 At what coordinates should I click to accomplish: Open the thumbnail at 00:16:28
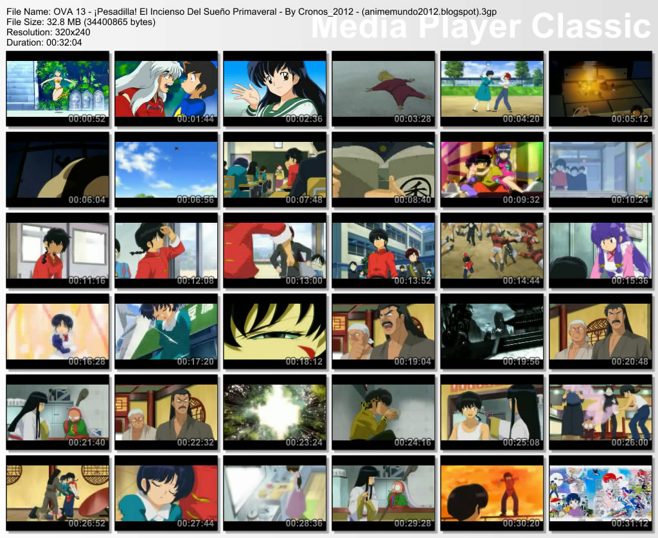pyautogui.click(x=57, y=331)
